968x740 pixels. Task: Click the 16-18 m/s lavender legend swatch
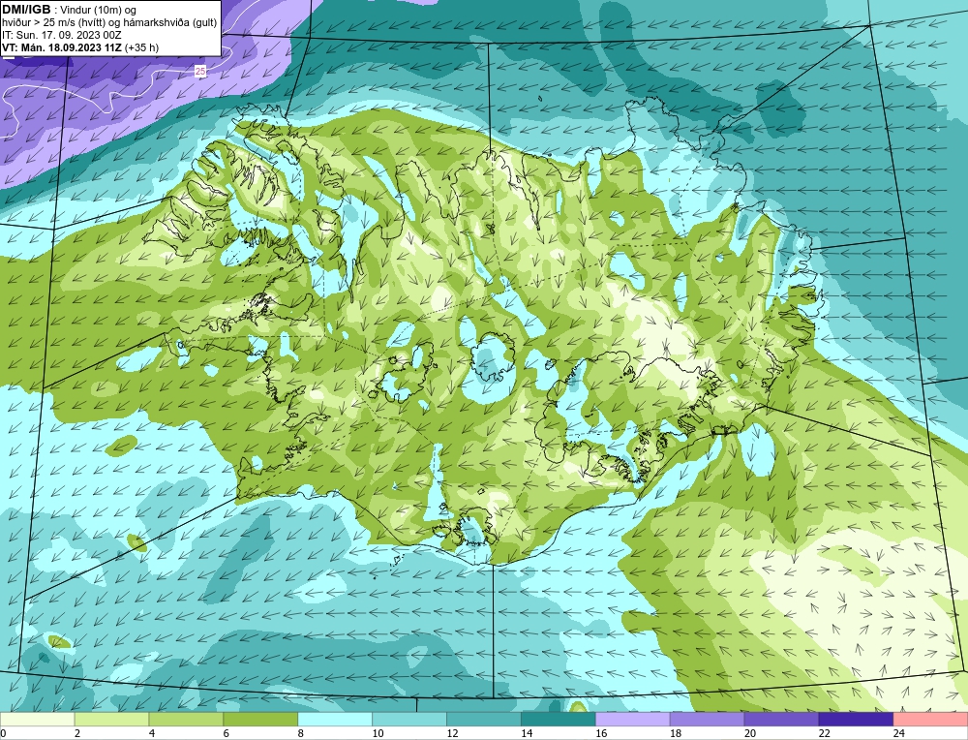click(x=633, y=720)
